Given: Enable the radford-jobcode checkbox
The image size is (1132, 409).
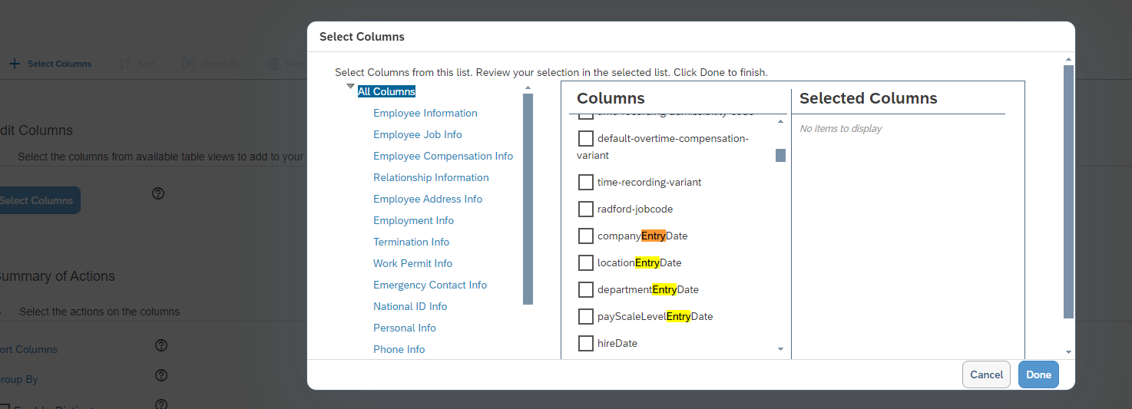Looking at the screenshot, I should (x=586, y=209).
